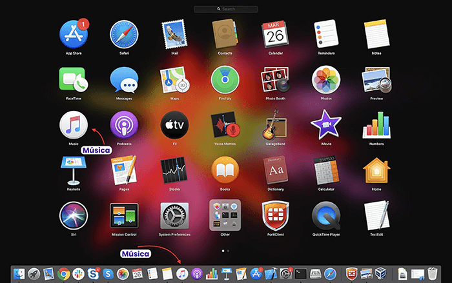Image resolution: width=452 pixels, height=283 pixels.
Task: Open the Apple TV app
Action: [x=175, y=125]
